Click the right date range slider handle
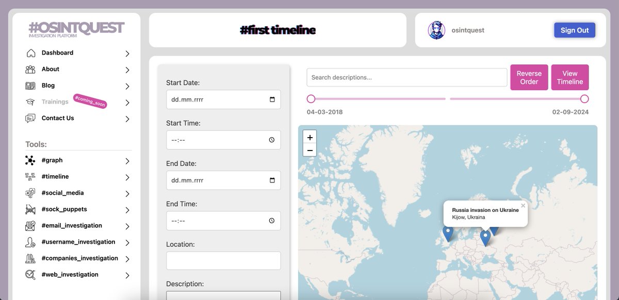This screenshot has height=300, width=619. point(584,98)
